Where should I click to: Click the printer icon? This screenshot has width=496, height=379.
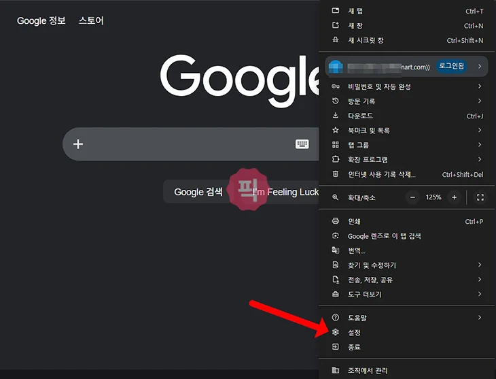pos(335,221)
